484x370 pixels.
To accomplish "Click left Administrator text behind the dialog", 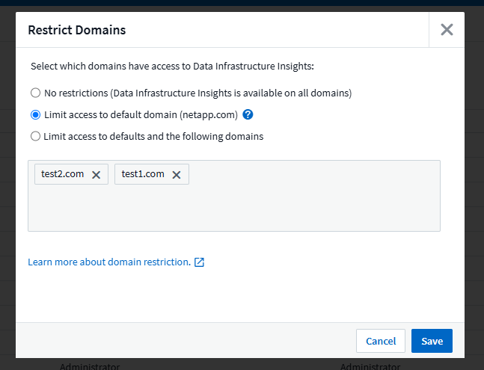I will coord(90,366).
